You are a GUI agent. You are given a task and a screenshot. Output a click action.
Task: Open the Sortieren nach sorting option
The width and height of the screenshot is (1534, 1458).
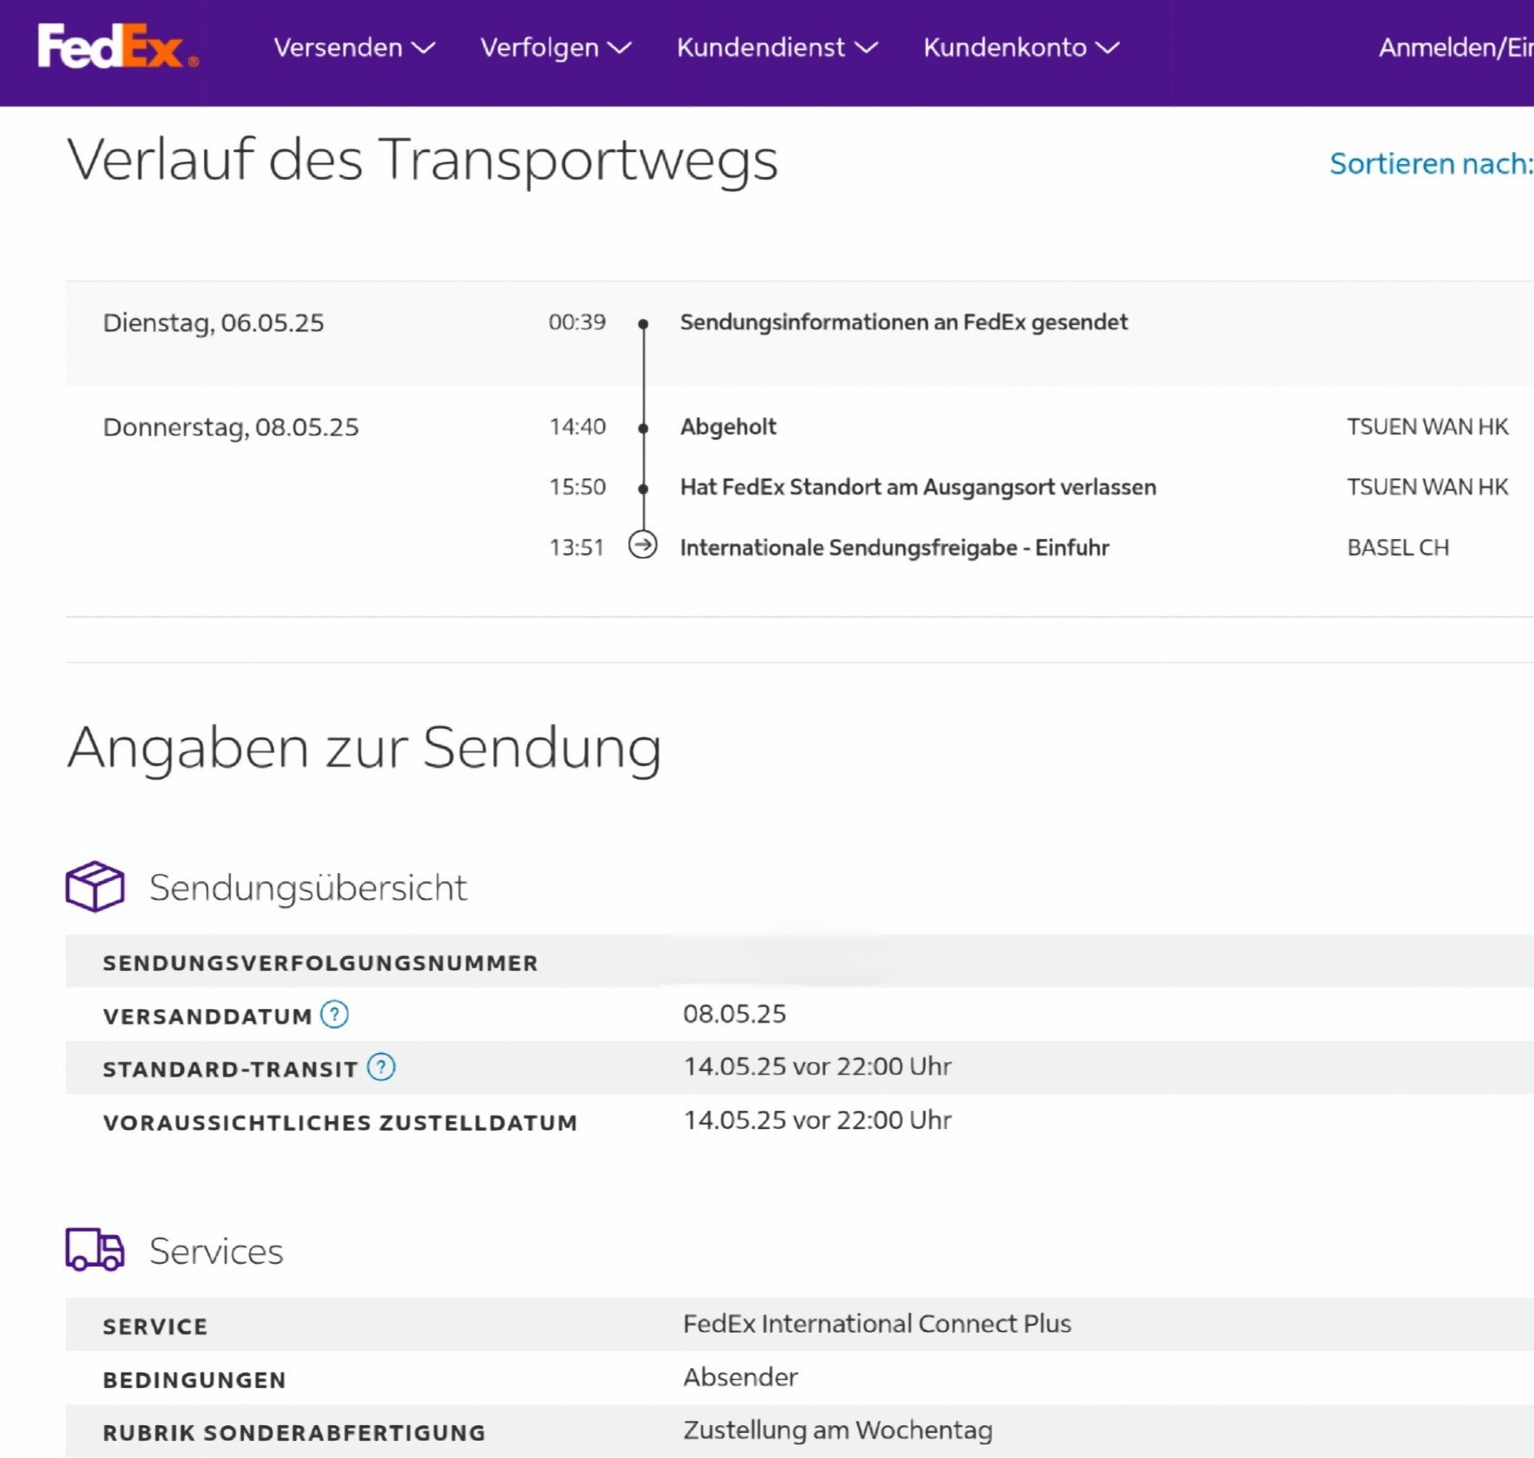(x=1430, y=163)
